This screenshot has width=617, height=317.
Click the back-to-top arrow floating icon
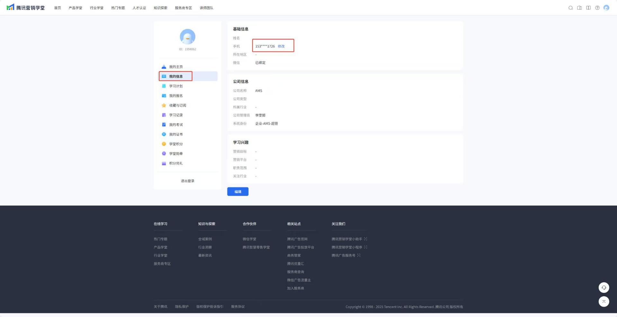pos(604,301)
